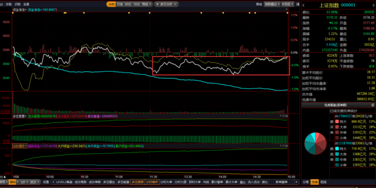The height and width of the screenshot is (188, 376).
Task: Go to previous stock using the left chevron
Action: click(x=303, y=5)
